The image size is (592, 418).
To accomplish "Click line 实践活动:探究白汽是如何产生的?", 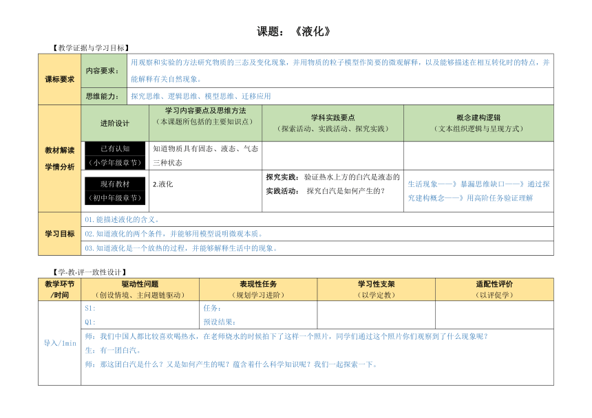I will pos(326,191).
